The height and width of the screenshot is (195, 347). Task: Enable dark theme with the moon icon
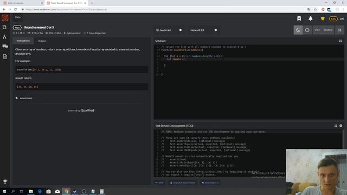coord(298,30)
